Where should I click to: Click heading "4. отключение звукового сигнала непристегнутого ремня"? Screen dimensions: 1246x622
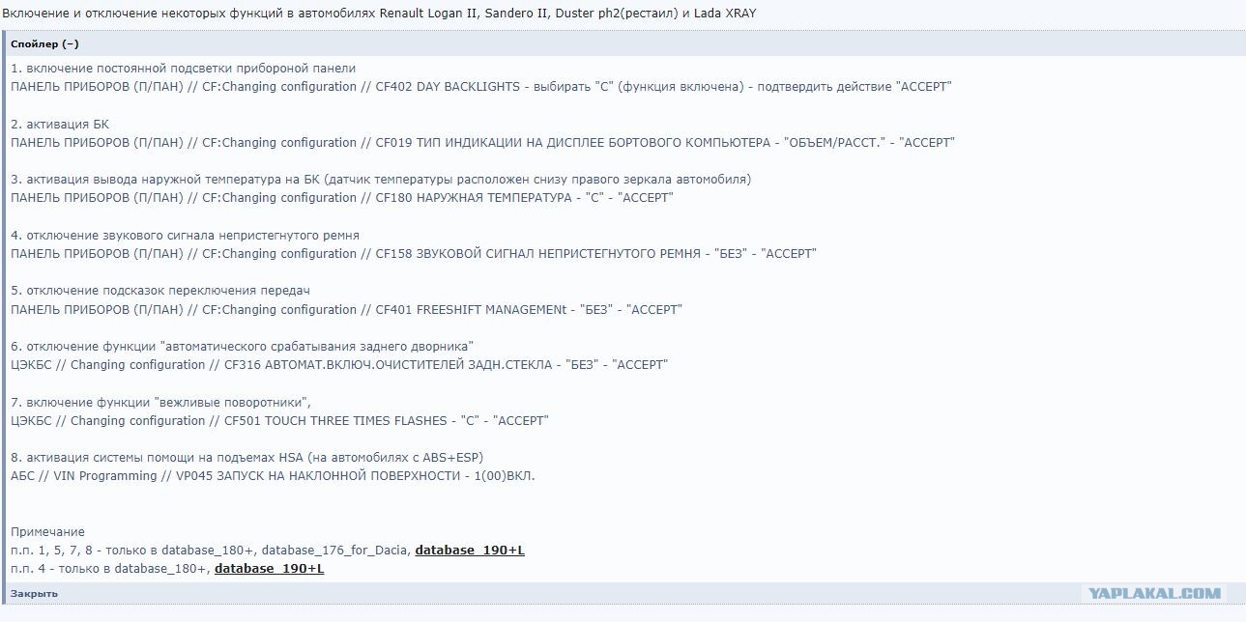pos(185,236)
